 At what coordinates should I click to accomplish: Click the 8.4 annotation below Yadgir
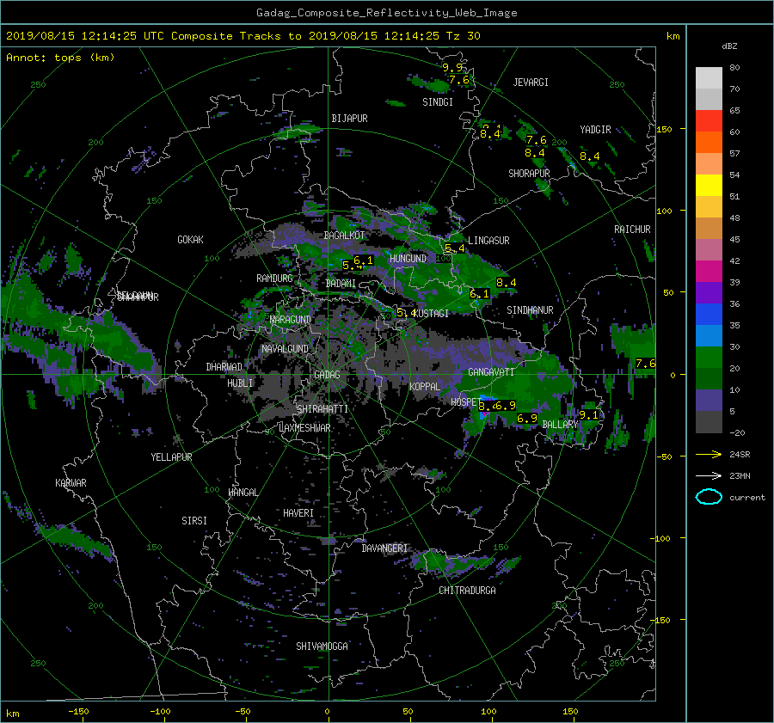pos(589,156)
